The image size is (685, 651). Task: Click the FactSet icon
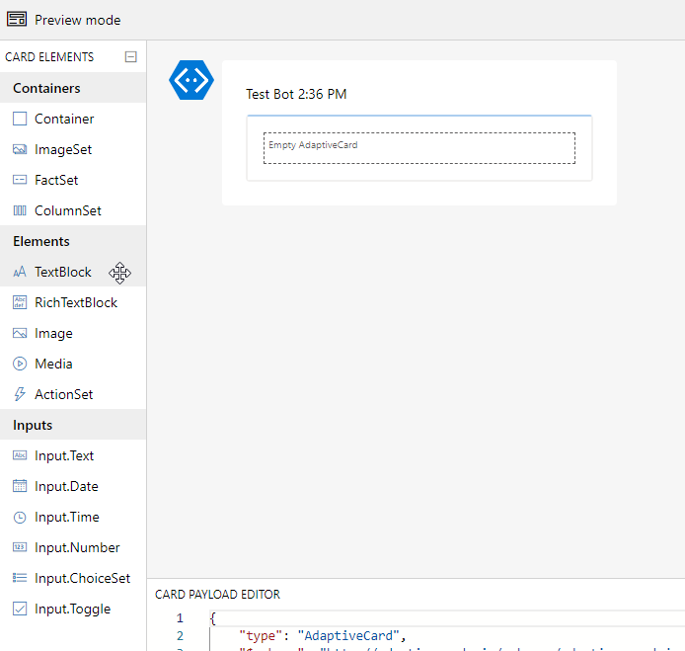pyautogui.click(x=20, y=180)
